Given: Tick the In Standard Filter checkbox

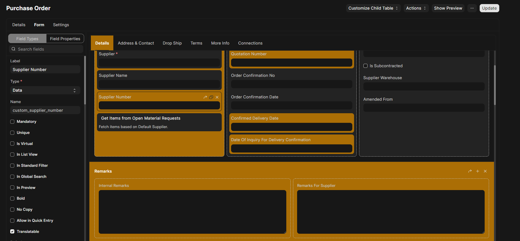Looking at the screenshot, I should pyautogui.click(x=12, y=166).
